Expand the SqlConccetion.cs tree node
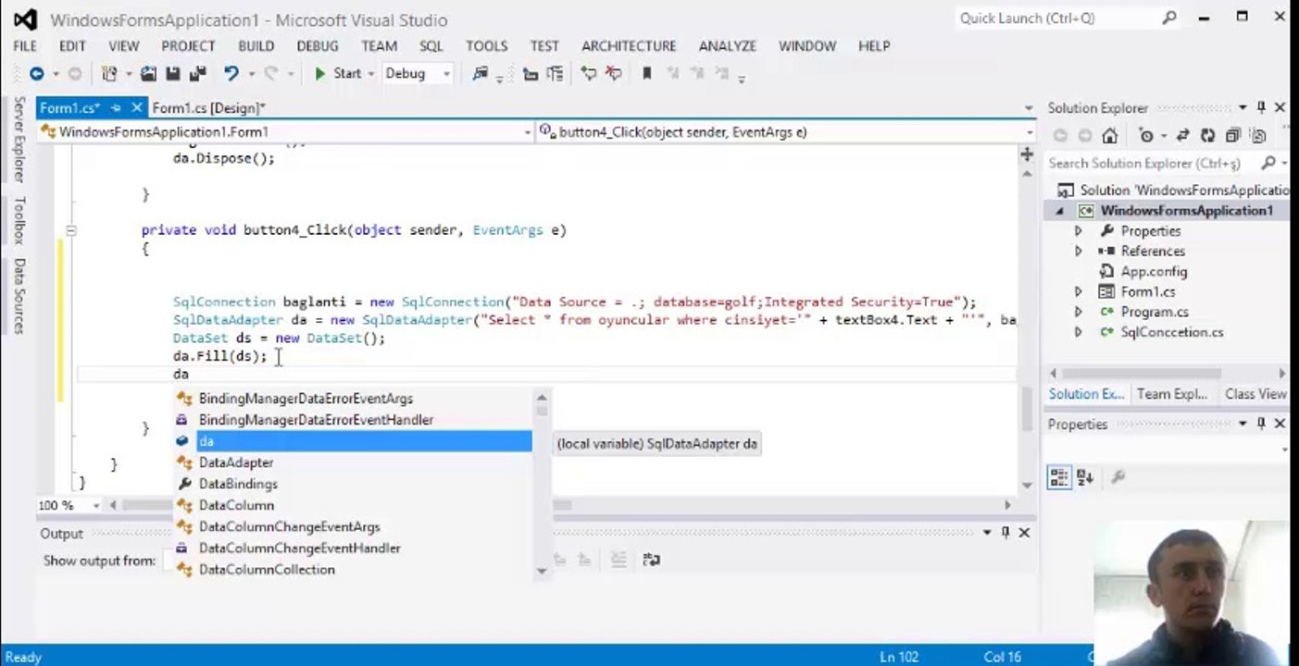 pos(1078,333)
